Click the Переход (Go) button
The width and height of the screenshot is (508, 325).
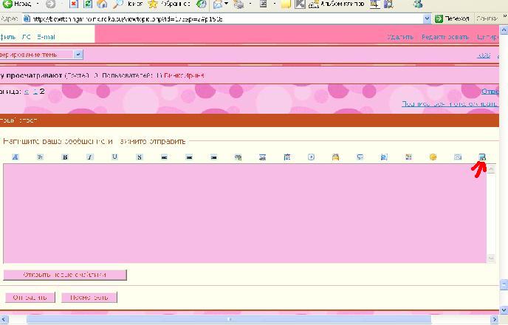[453, 18]
